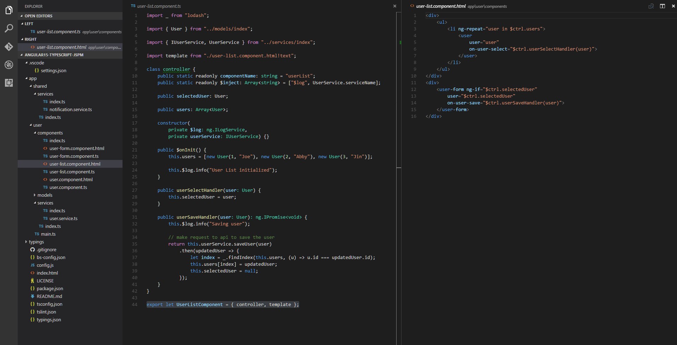677x345 pixels.
Task: Click the license icon beside LICENSE
Action: coord(33,281)
